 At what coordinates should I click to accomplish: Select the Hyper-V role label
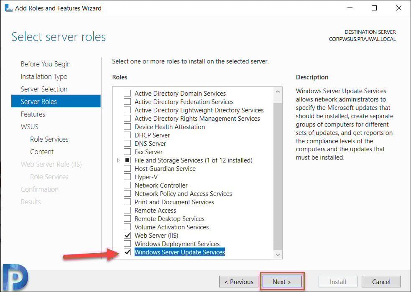click(146, 177)
